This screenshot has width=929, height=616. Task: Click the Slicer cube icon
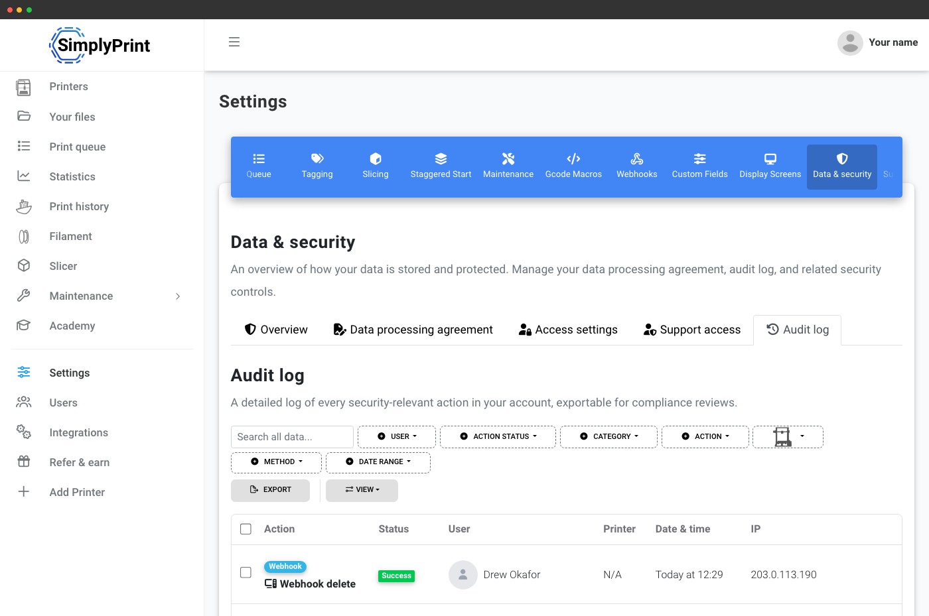click(24, 265)
